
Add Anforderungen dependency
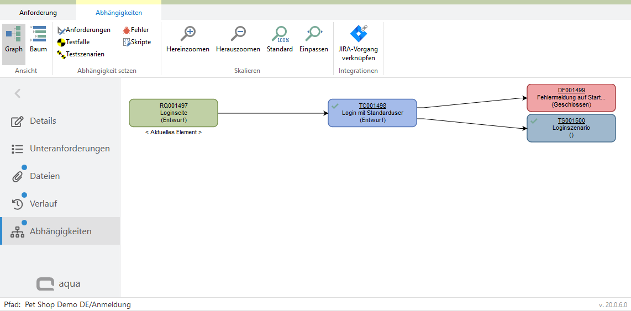click(x=84, y=30)
